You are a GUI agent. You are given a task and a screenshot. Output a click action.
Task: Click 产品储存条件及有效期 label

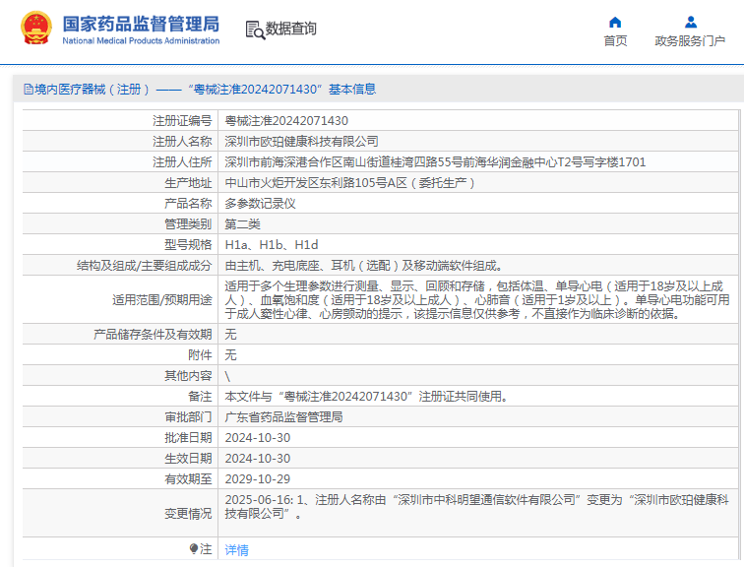[153, 335]
